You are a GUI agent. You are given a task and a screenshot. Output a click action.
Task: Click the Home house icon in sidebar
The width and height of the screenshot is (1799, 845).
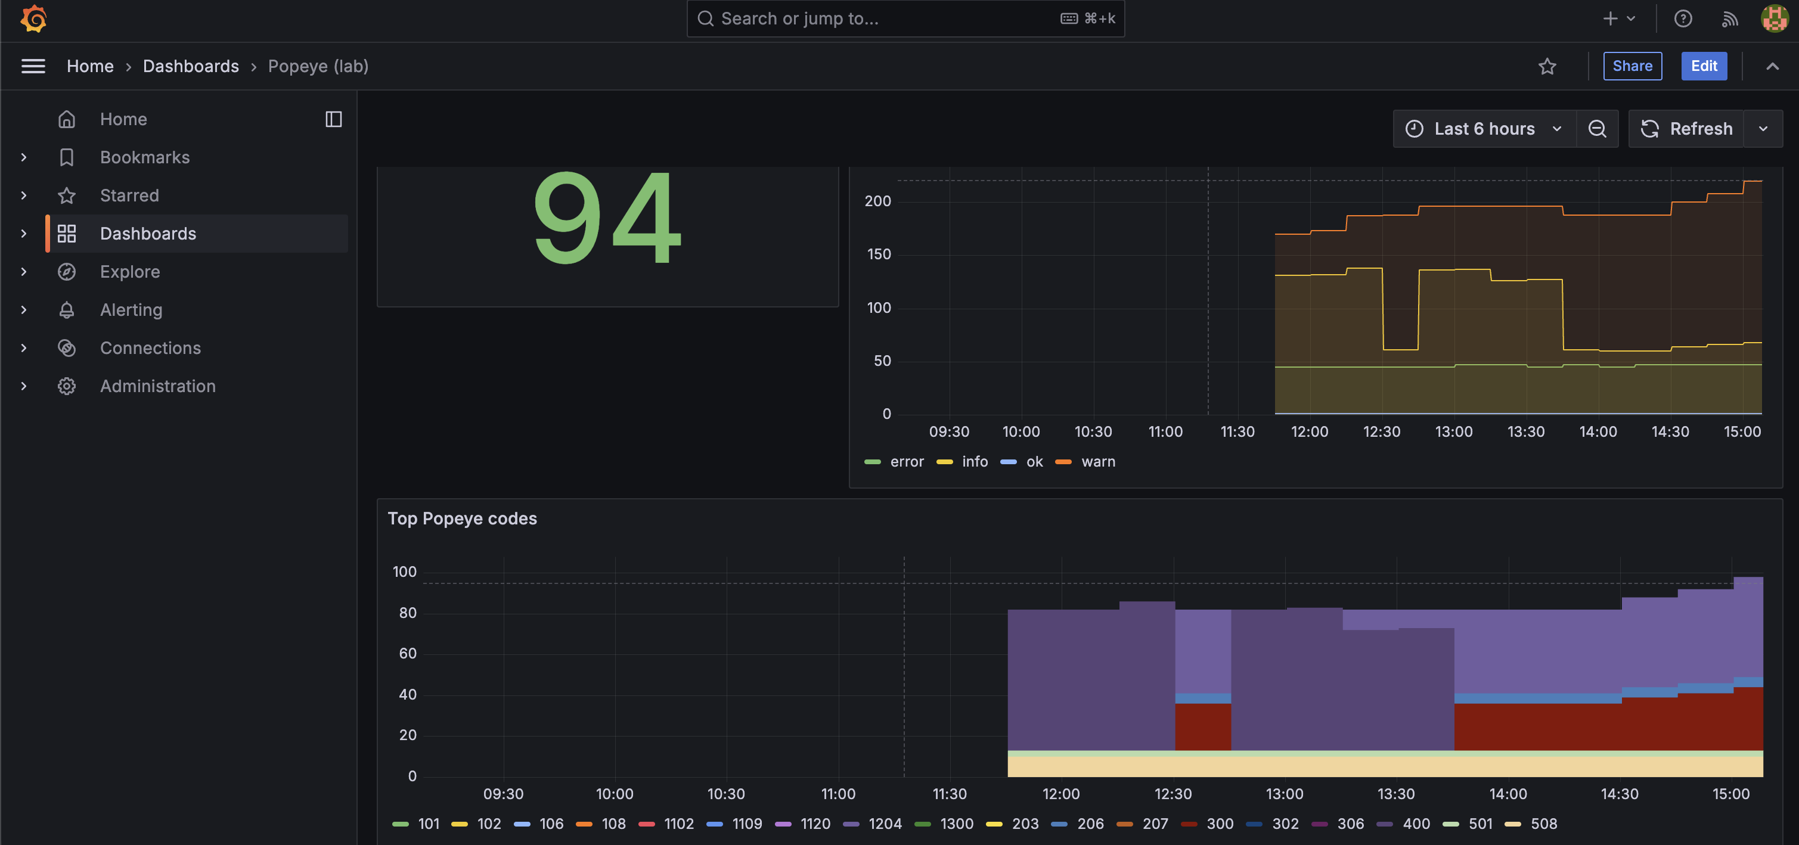(x=66, y=119)
